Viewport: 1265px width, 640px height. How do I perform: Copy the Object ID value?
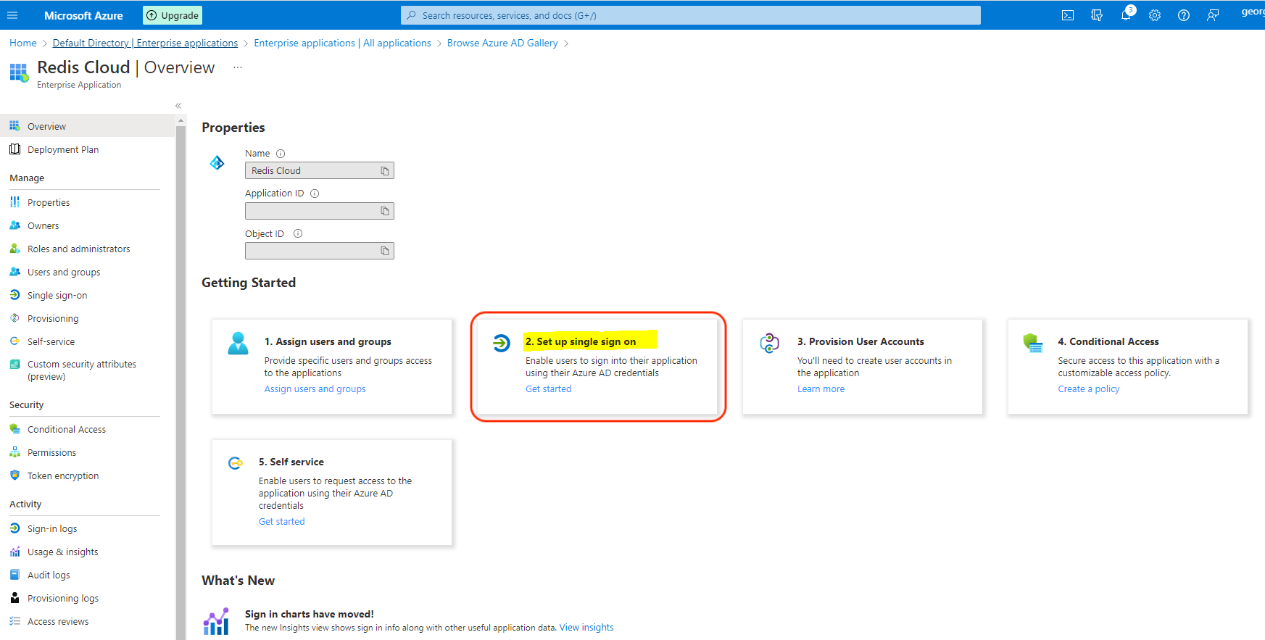[385, 251]
